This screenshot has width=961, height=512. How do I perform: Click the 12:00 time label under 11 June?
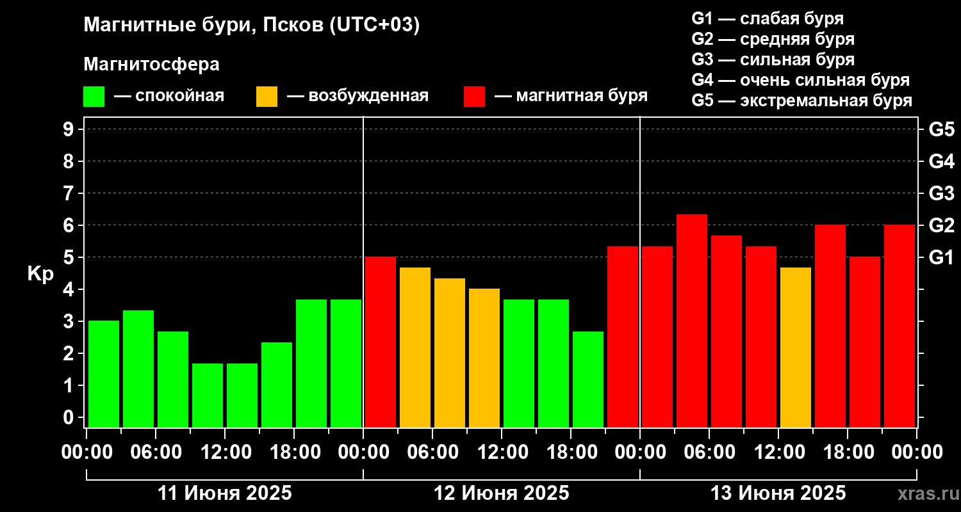pyautogui.click(x=225, y=452)
